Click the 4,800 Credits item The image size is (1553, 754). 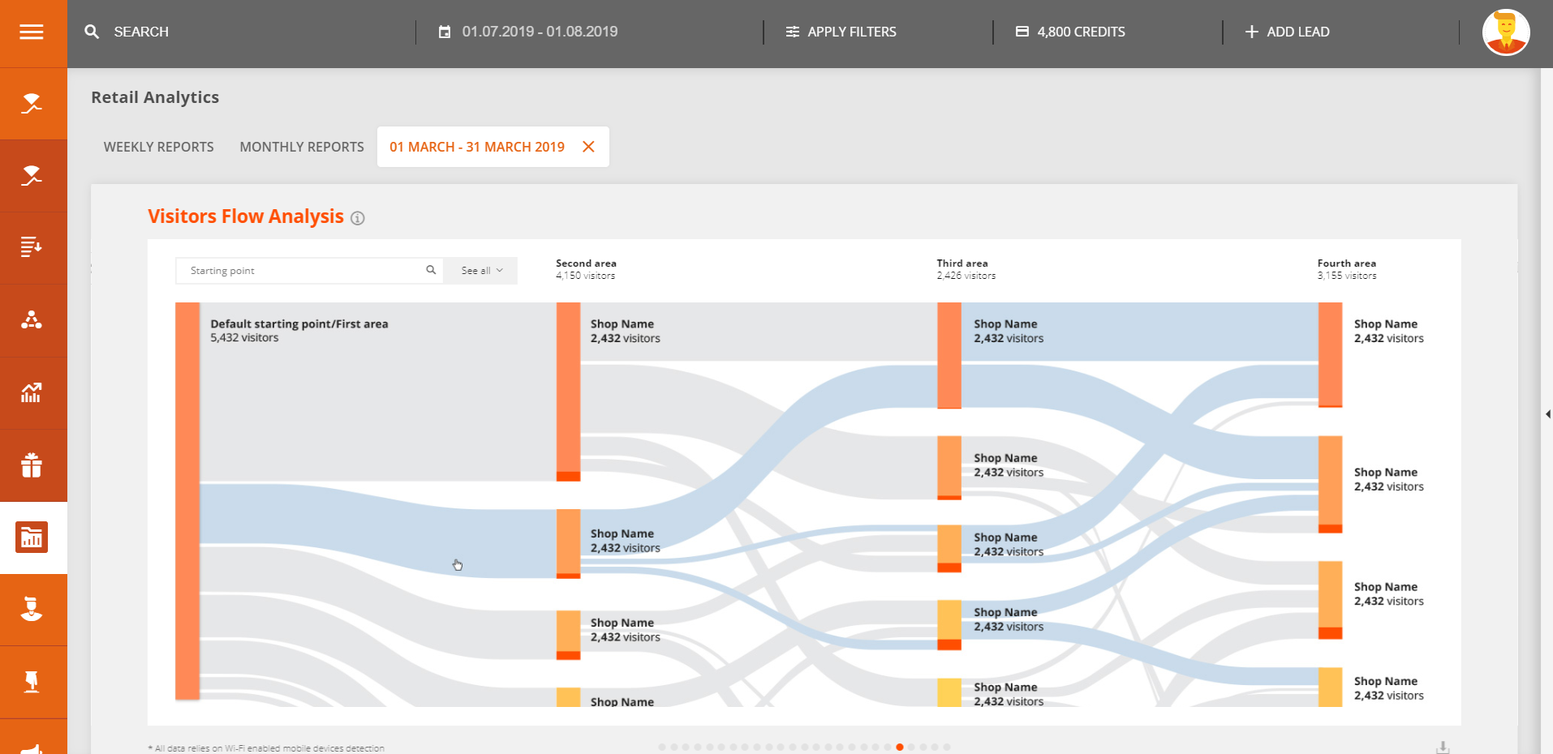(1070, 32)
